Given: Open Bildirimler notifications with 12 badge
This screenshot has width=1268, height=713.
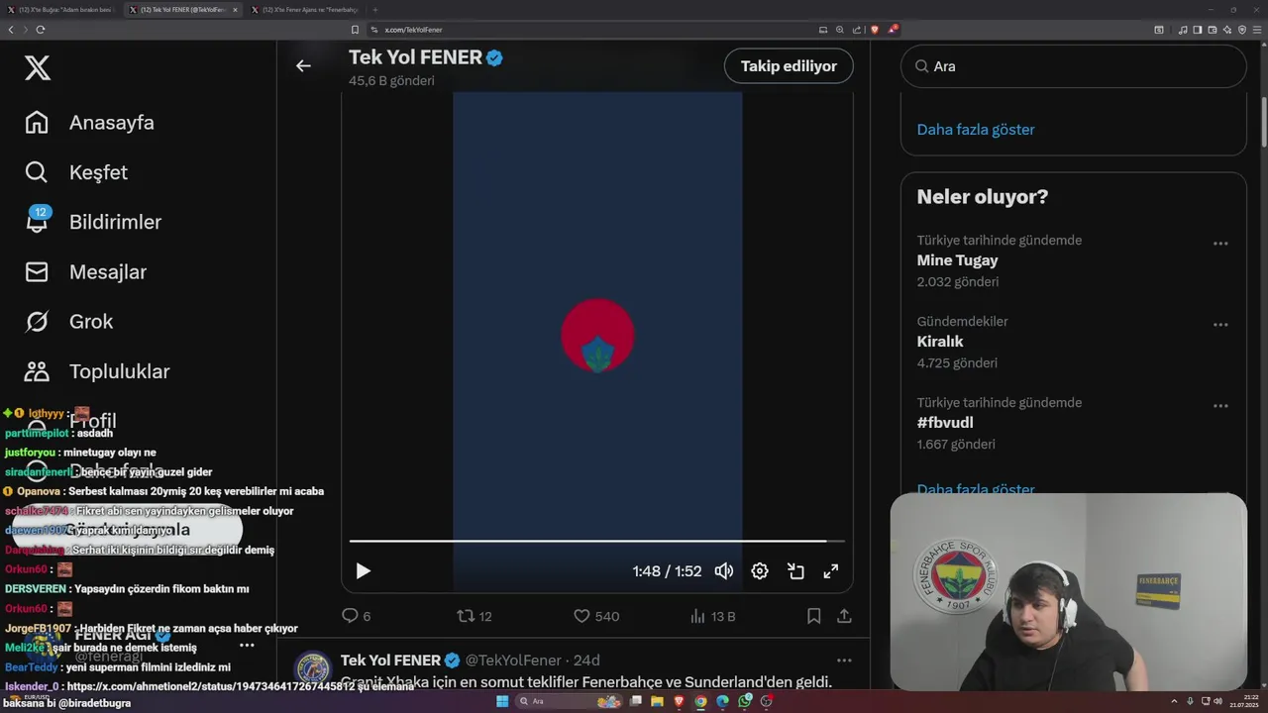Looking at the screenshot, I should click(93, 222).
